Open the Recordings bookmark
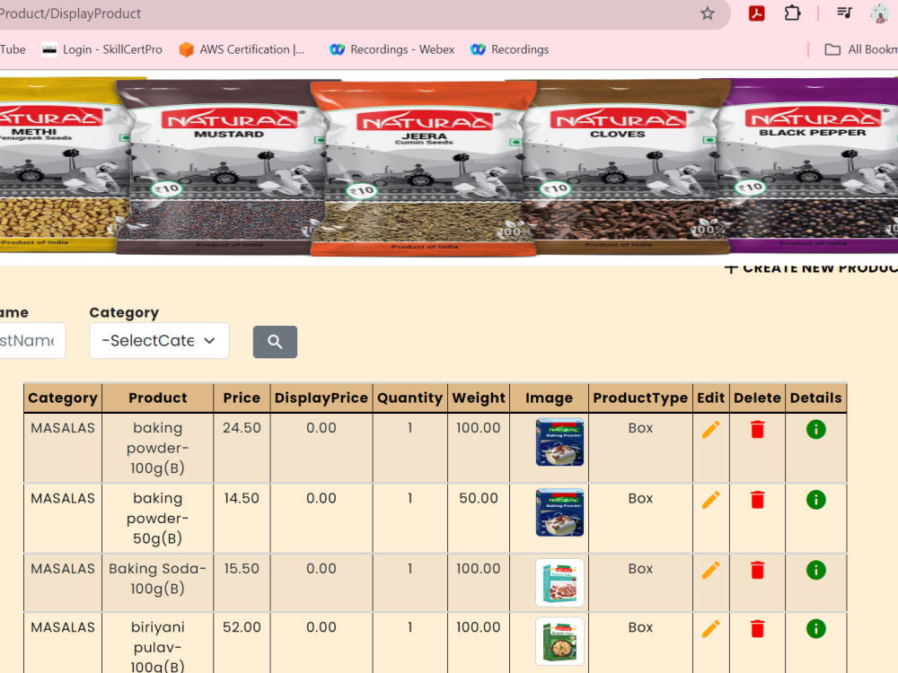This screenshot has height=673, width=898. coord(509,49)
